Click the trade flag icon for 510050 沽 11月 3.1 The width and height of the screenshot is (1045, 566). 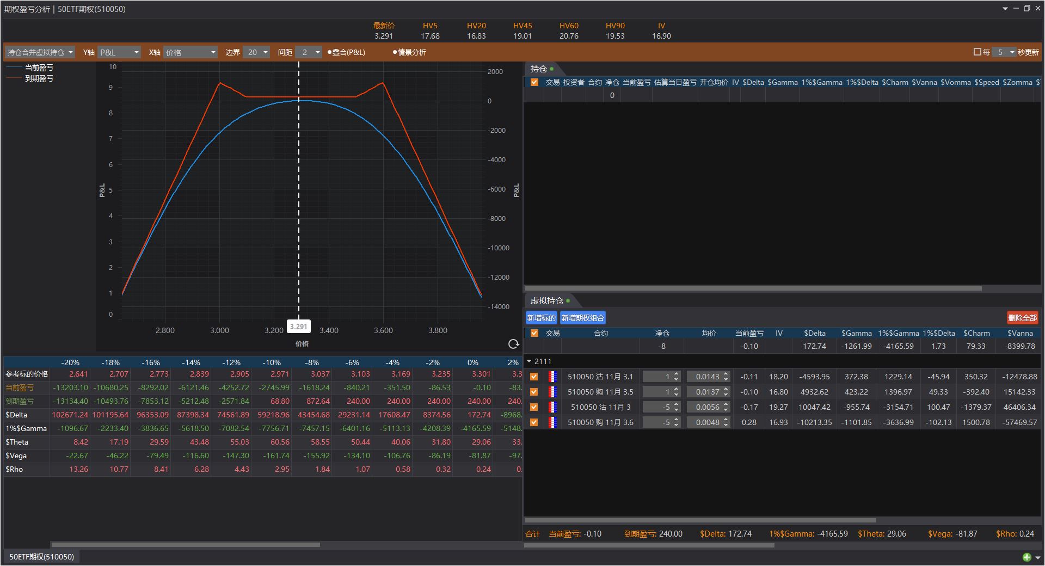tap(552, 377)
